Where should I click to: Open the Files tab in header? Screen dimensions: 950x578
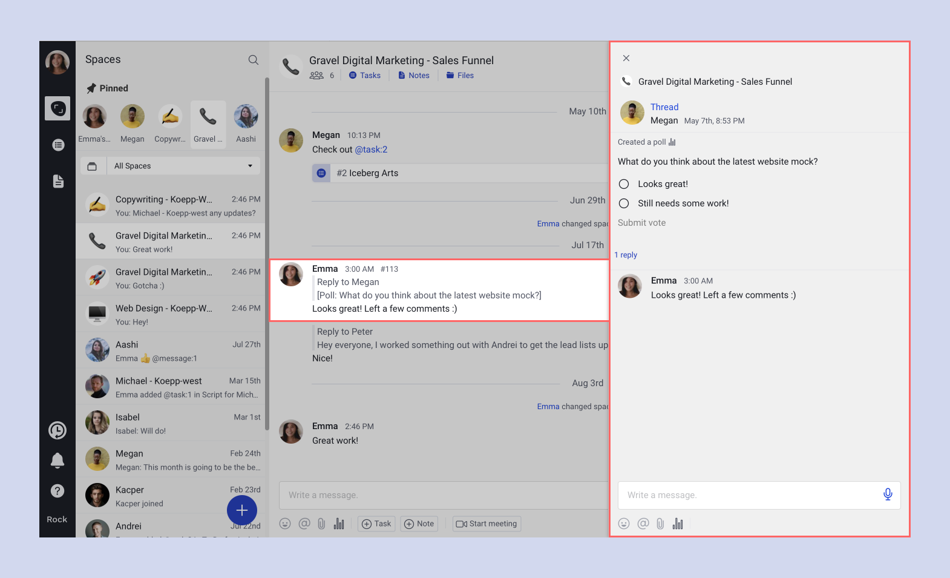(460, 76)
